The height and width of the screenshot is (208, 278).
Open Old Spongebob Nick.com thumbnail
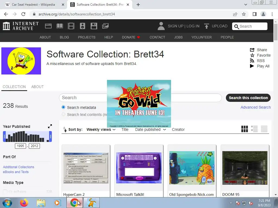click(192, 168)
